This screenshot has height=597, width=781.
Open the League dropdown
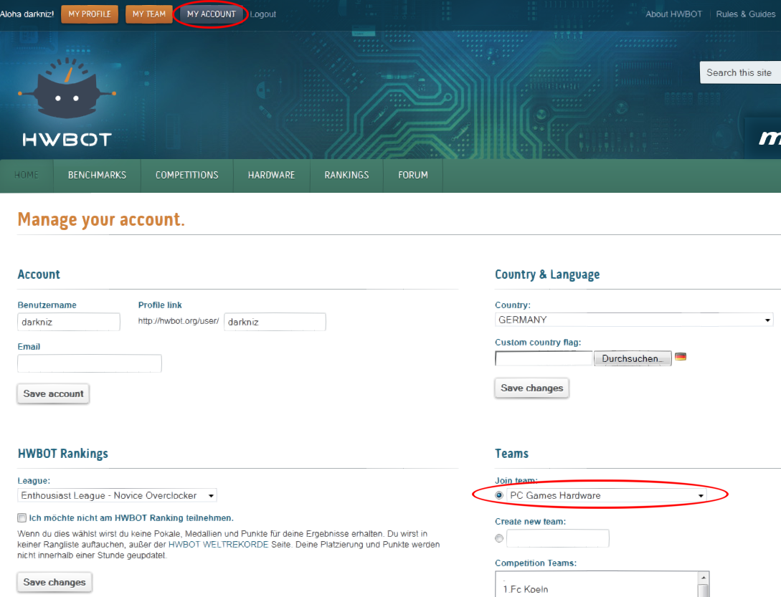117,495
